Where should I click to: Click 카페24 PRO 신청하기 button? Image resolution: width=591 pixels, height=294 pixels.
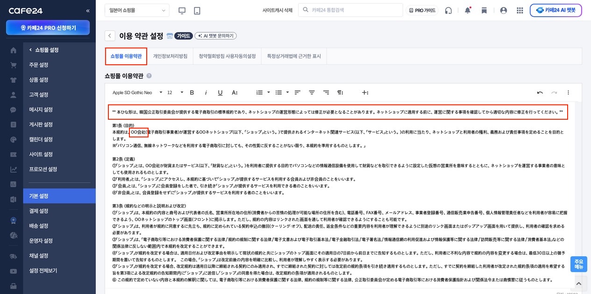[x=48, y=27]
